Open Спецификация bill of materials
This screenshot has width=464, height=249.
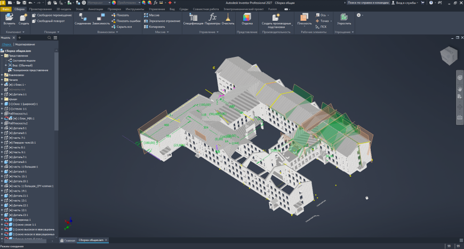click(x=193, y=19)
